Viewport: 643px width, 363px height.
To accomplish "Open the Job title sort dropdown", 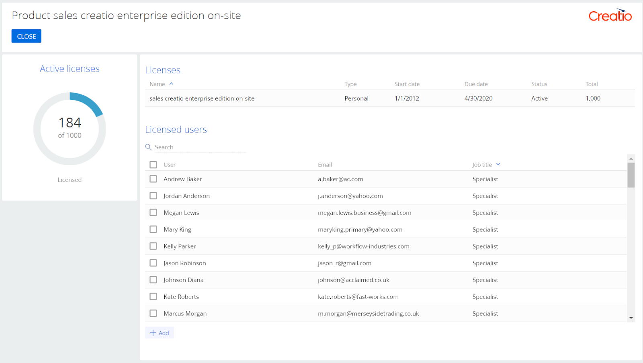I will point(498,164).
